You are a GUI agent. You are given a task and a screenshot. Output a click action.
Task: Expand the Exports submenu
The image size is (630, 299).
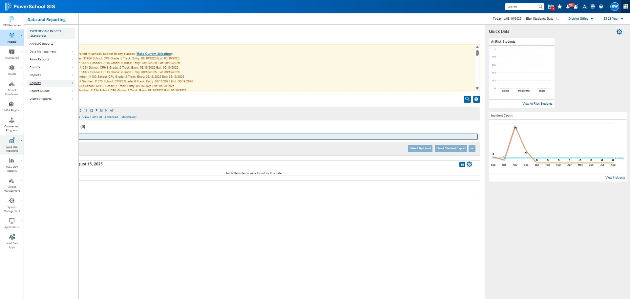tap(51, 67)
